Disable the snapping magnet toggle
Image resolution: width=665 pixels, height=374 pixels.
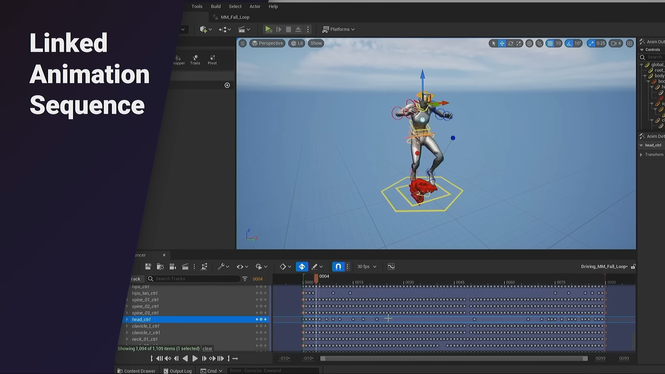(339, 267)
